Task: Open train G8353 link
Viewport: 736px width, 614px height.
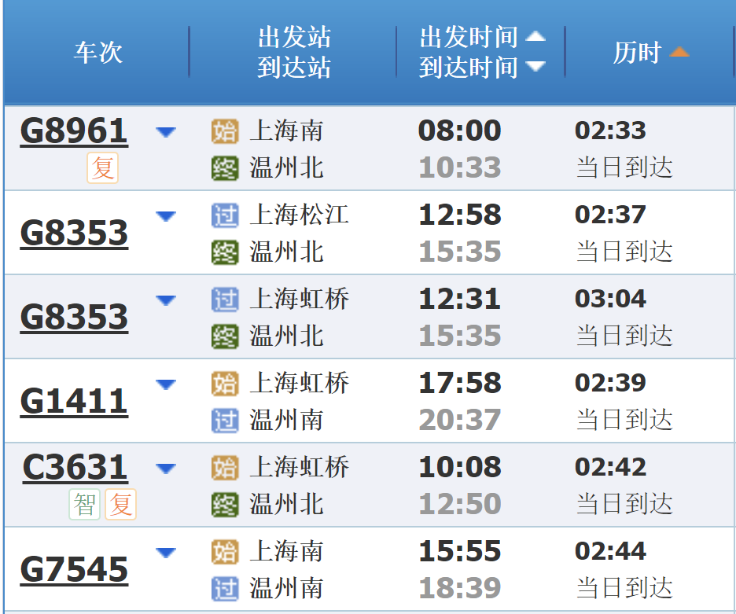Action: 73,233
